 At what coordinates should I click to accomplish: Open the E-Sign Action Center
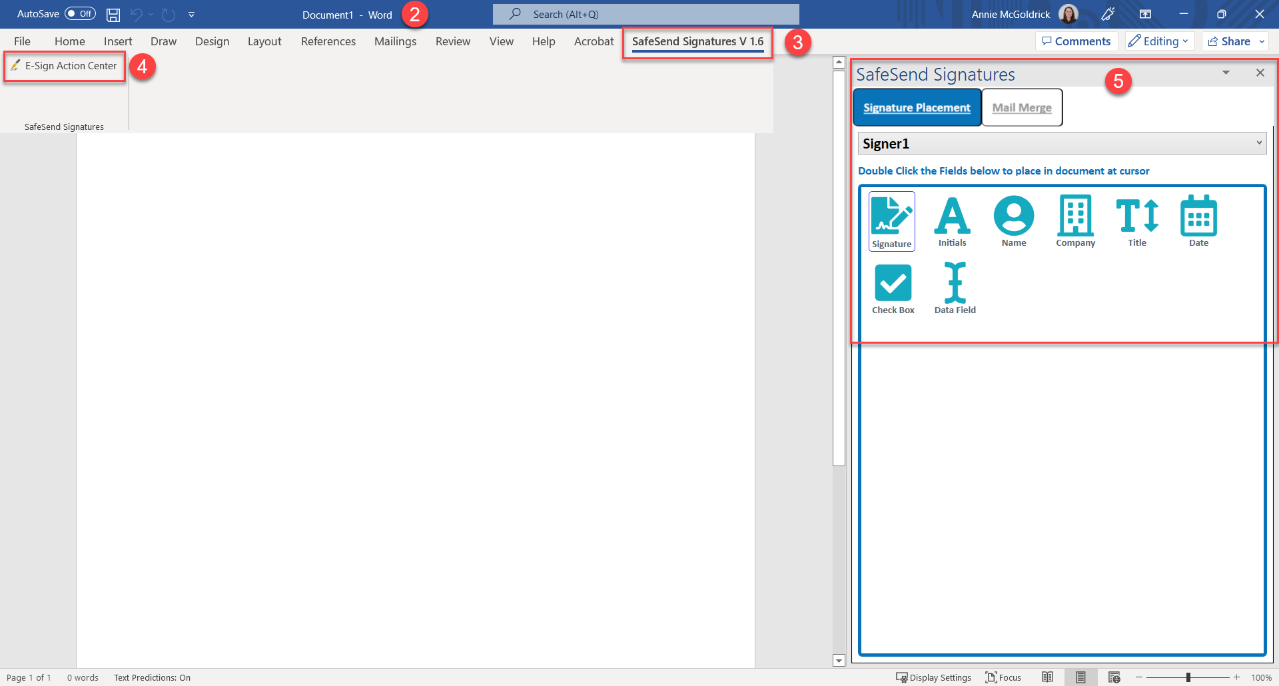pos(64,65)
